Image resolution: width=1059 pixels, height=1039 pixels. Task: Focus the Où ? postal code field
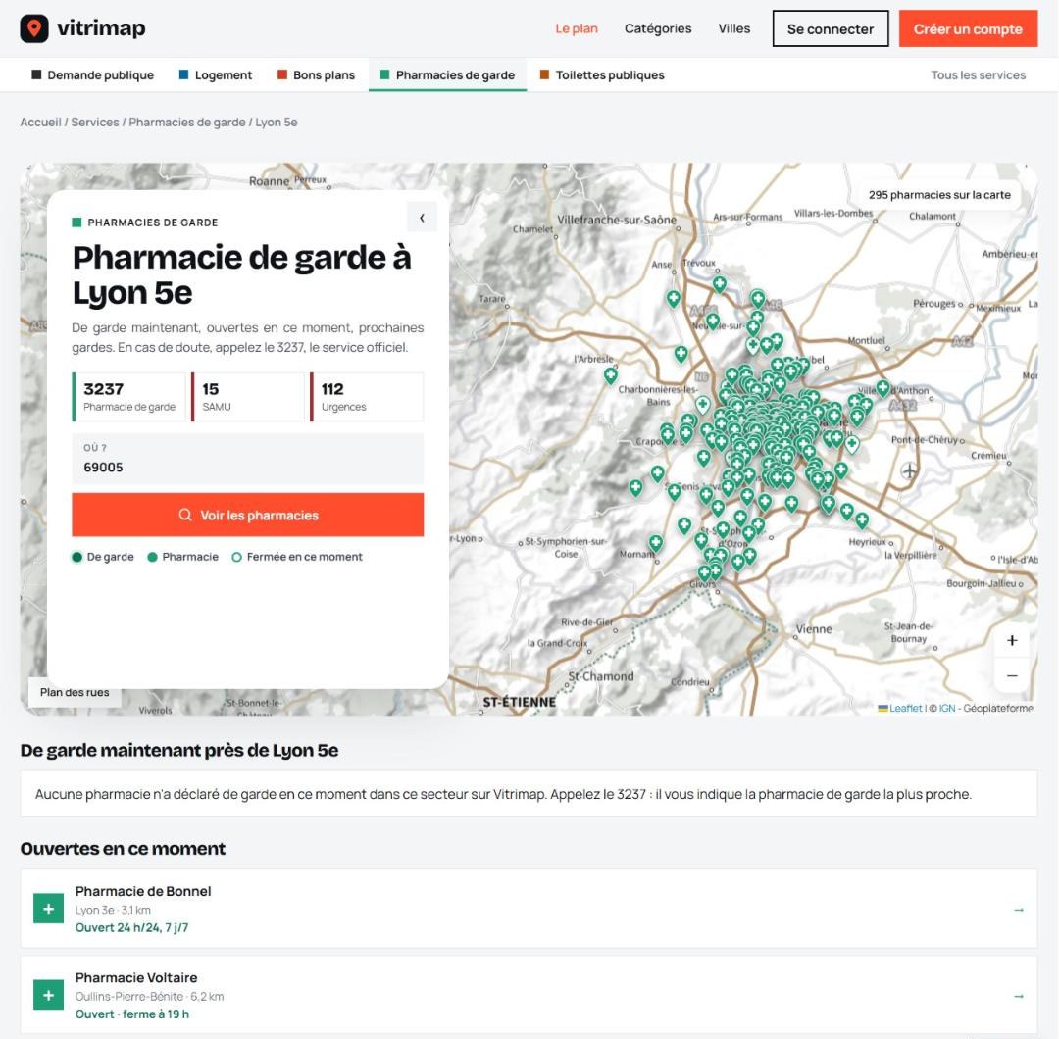pos(248,459)
